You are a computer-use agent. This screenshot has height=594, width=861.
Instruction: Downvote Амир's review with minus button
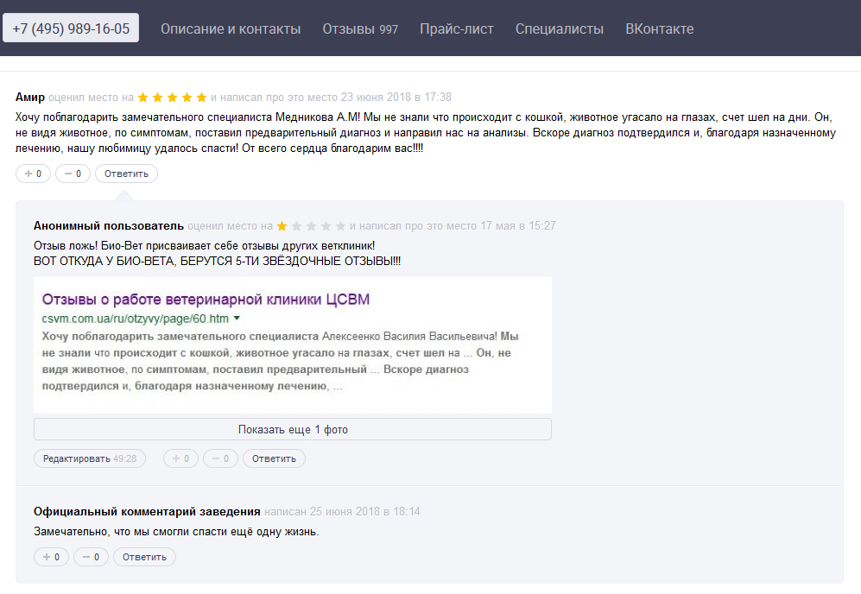tap(73, 174)
